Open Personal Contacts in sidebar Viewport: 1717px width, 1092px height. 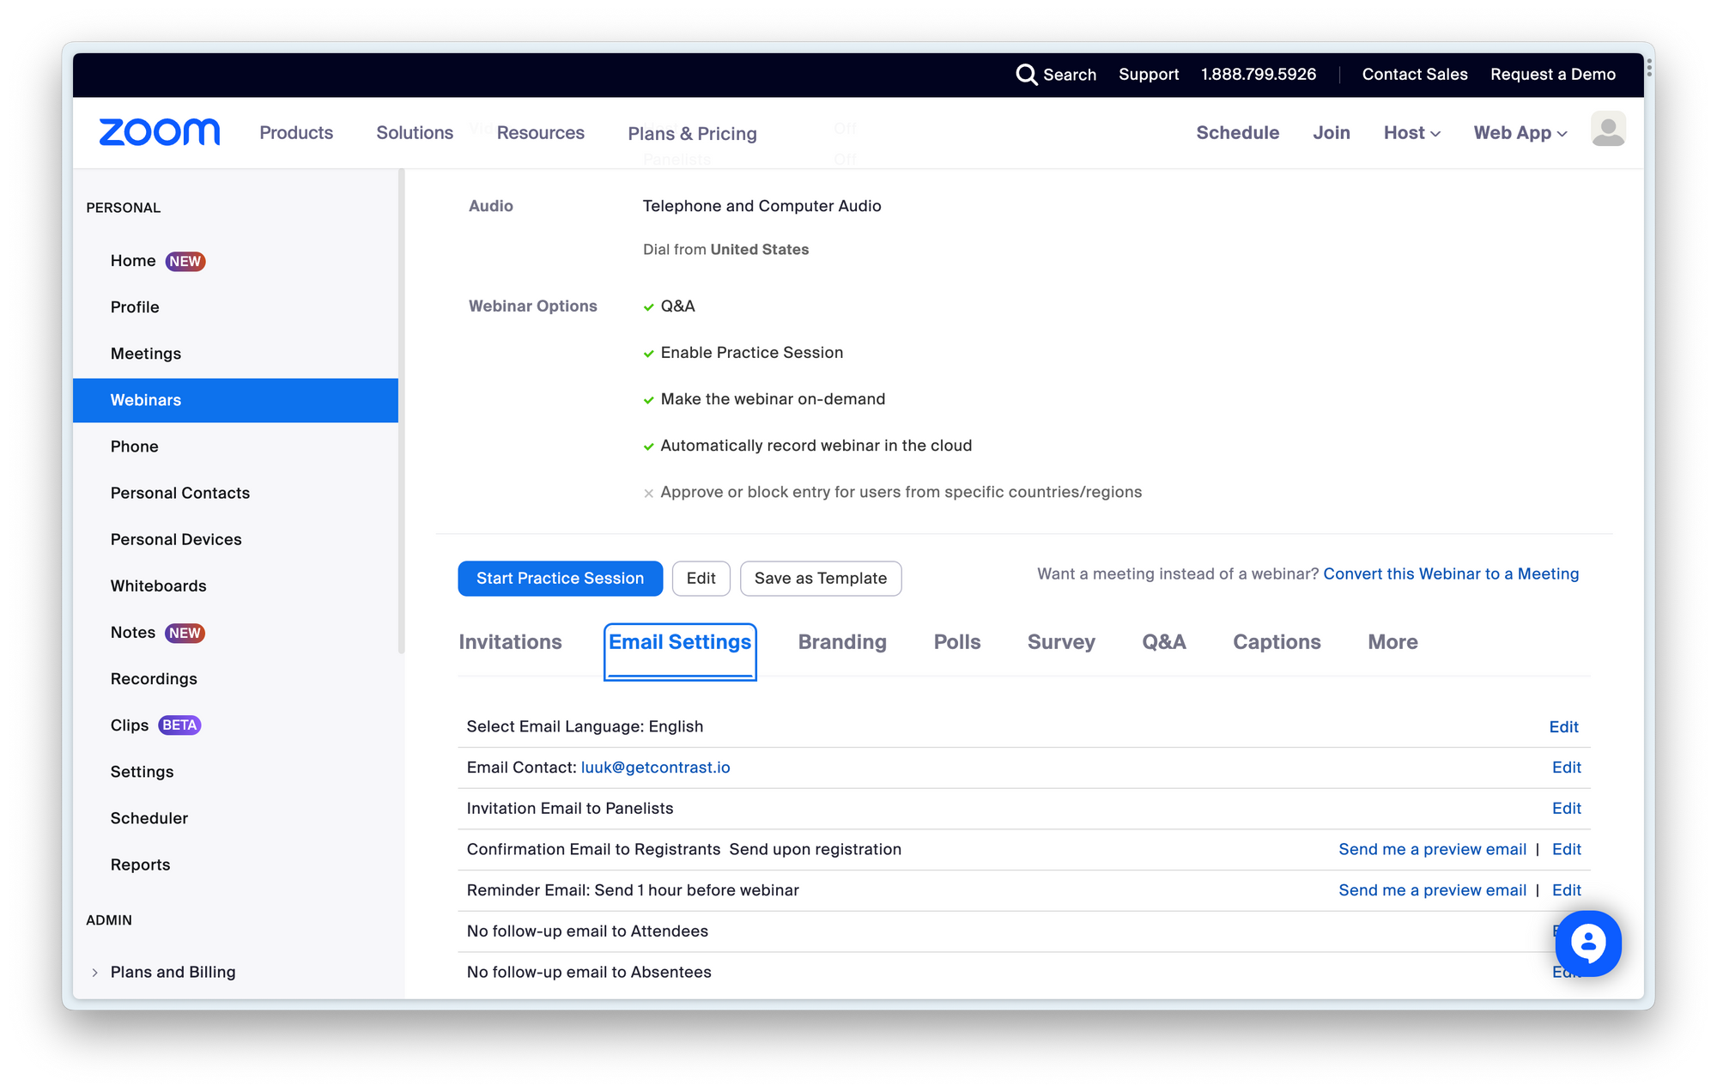pos(180,493)
